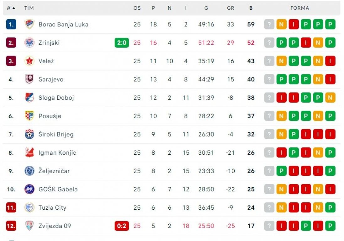Click the Željezničar club crest
The width and height of the screenshot is (344, 241).
[x=29, y=171]
